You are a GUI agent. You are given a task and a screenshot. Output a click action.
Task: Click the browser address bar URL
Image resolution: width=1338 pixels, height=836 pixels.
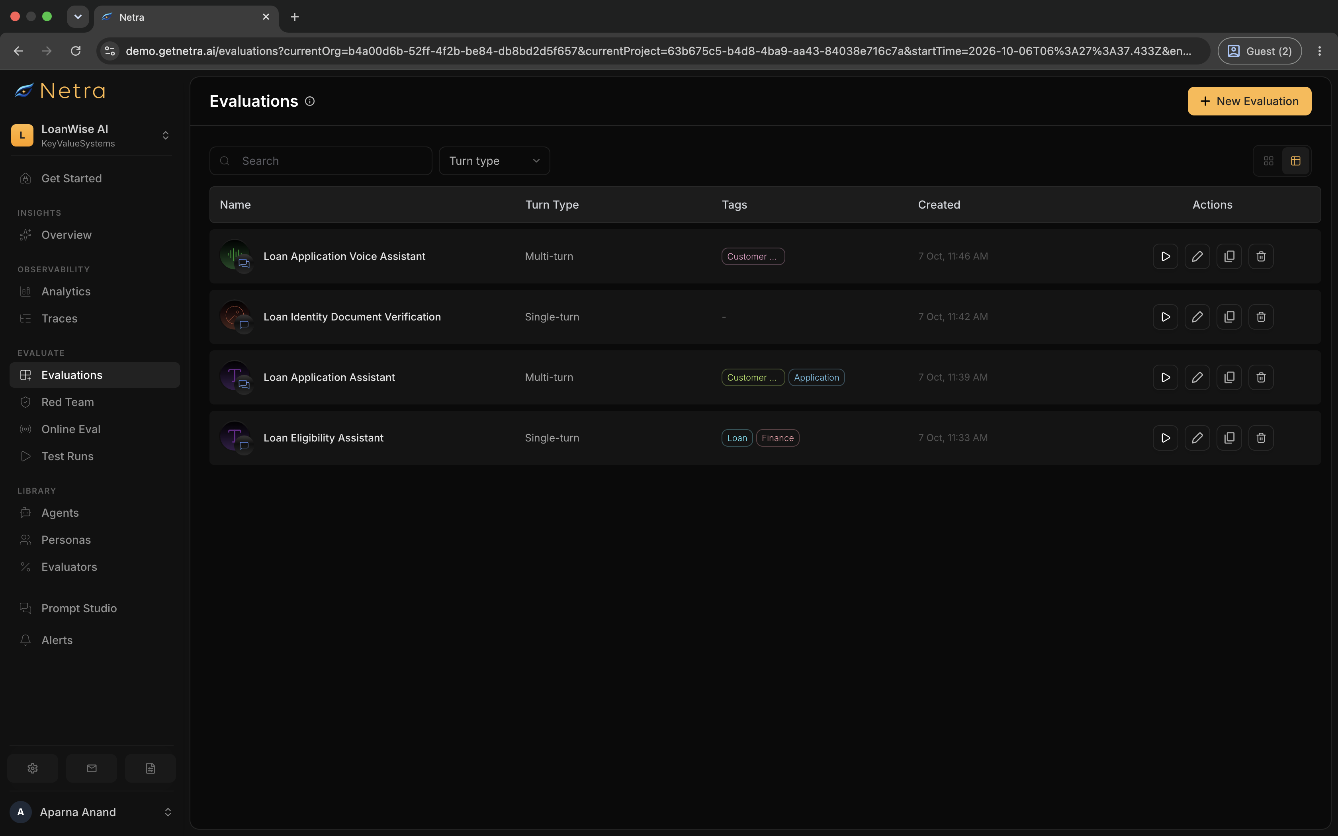658,51
